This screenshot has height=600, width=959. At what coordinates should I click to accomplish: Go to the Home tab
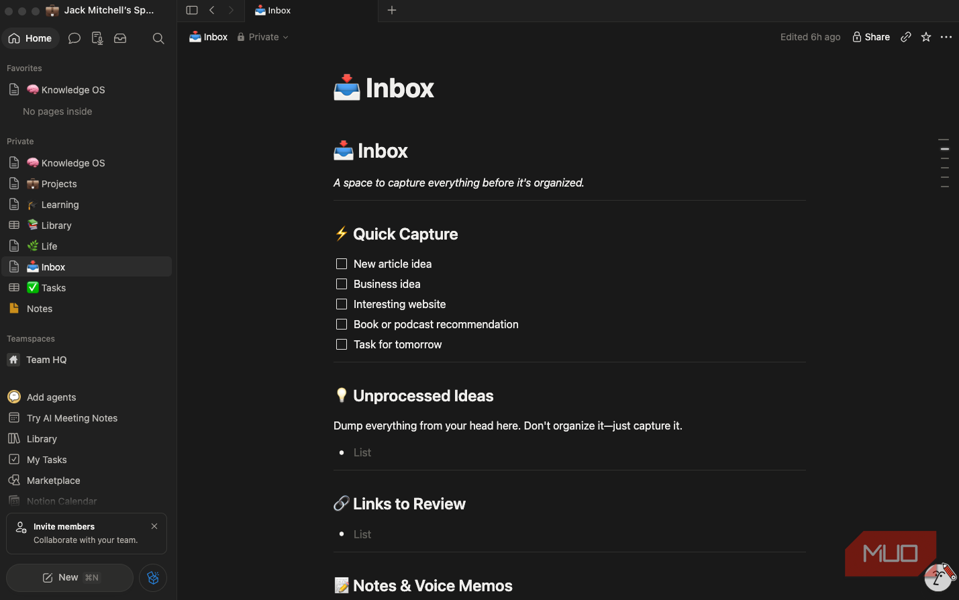pyautogui.click(x=30, y=38)
